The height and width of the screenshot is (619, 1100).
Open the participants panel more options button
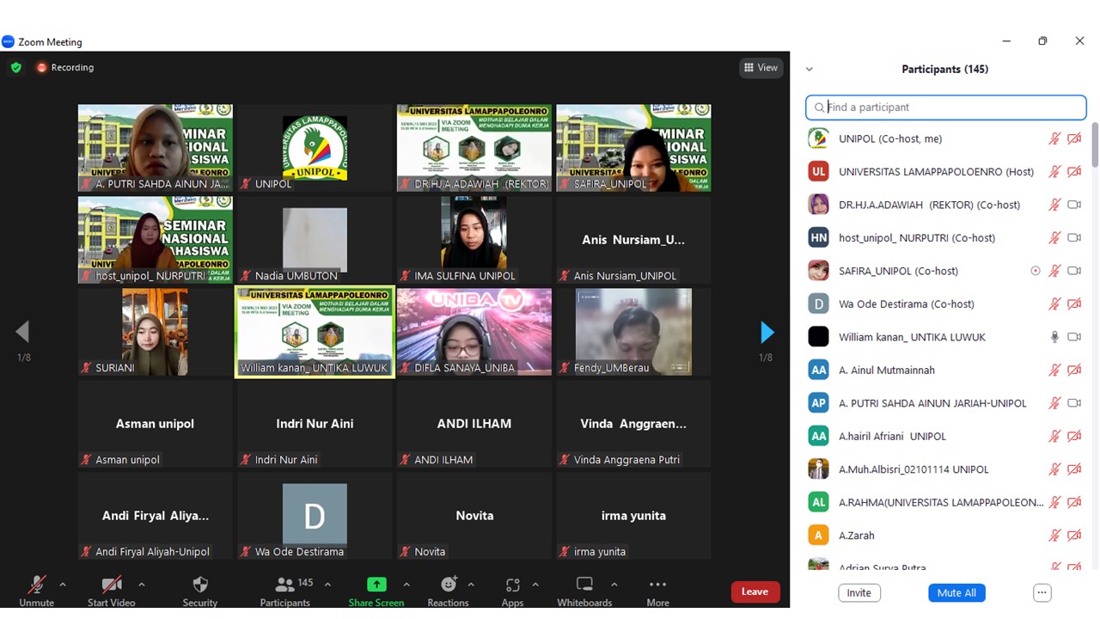[x=1042, y=592]
